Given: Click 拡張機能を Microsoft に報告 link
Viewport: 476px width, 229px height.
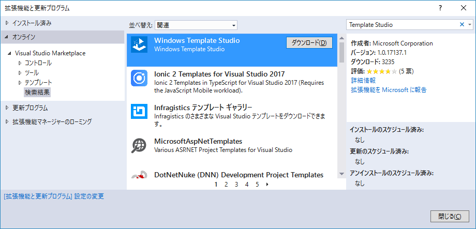Looking at the screenshot, I should tap(389, 90).
